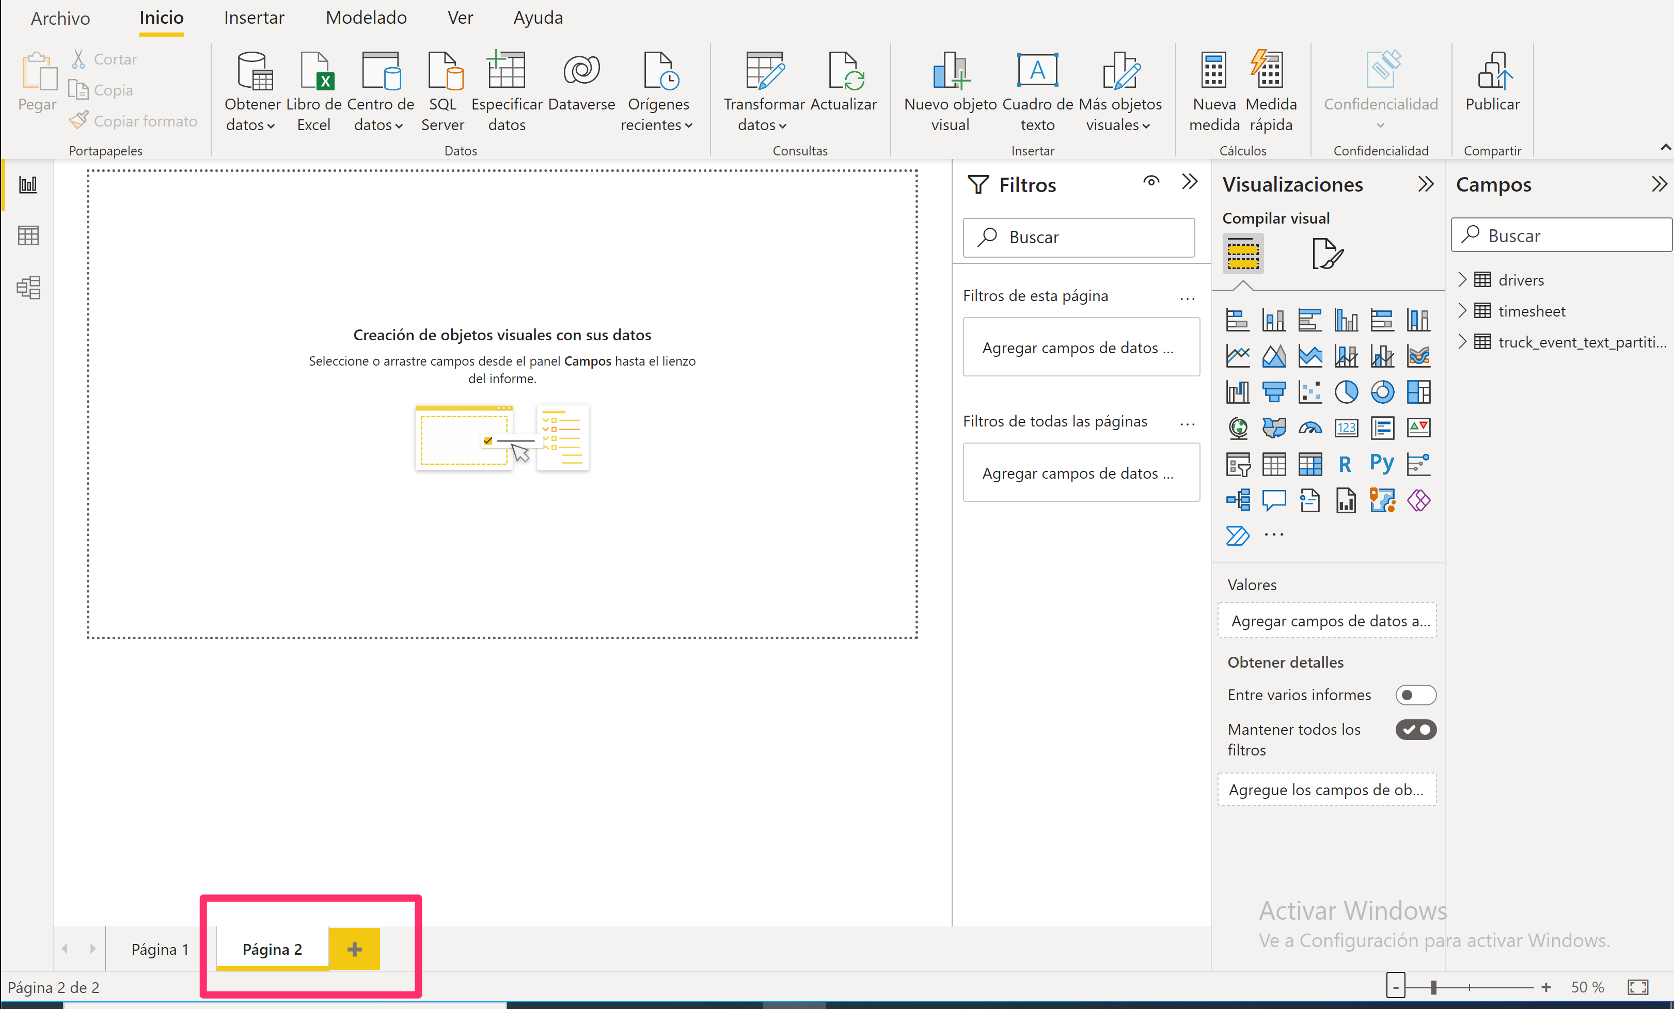This screenshot has width=1674, height=1009.
Task: Collapse Campos pane
Action: pos(1659,184)
